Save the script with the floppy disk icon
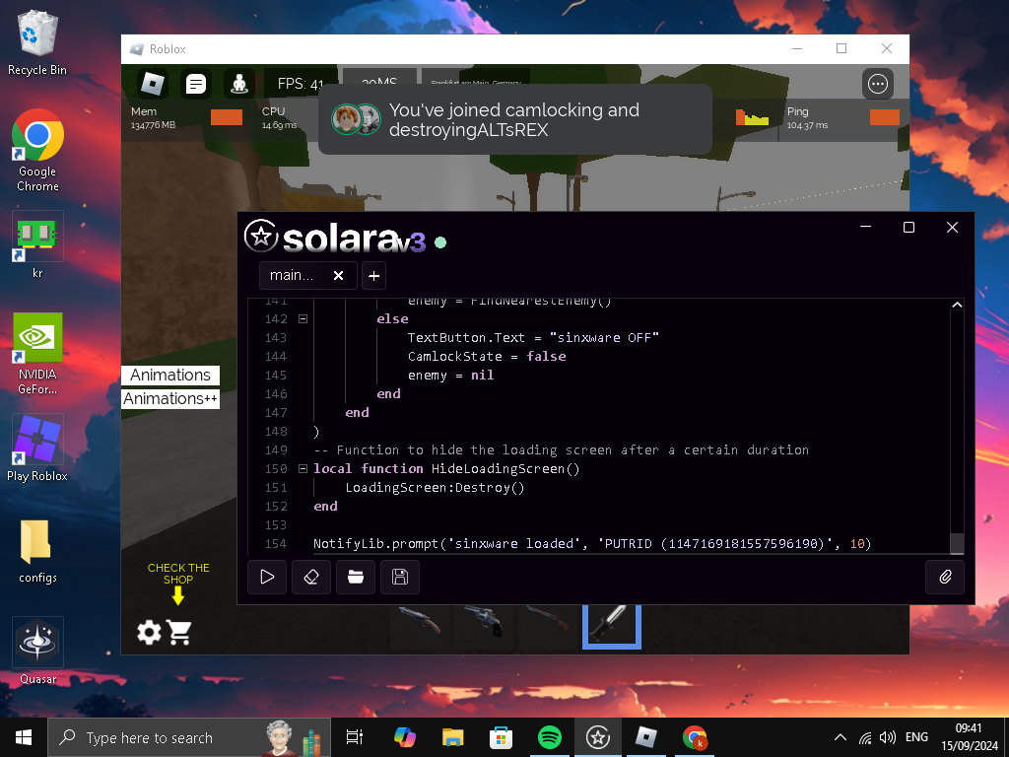The width and height of the screenshot is (1009, 757). [400, 577]
